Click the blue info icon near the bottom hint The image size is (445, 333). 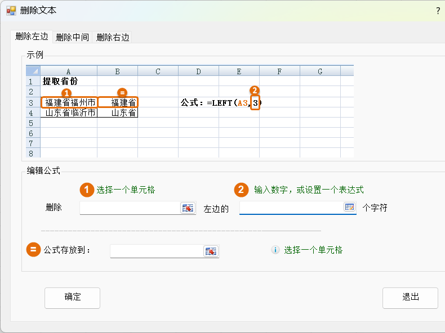pos(275,250)
